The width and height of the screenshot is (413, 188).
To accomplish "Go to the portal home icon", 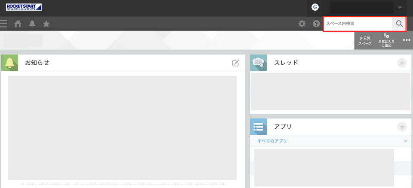I will click(x=18, y=24).
